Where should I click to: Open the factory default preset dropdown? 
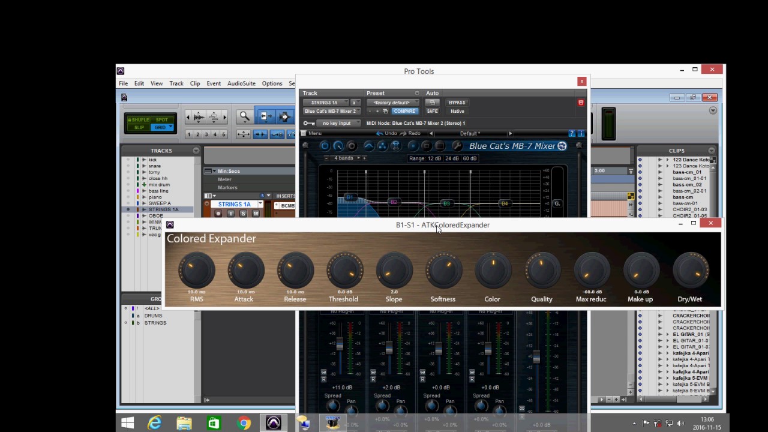click(x=392, y=103)
